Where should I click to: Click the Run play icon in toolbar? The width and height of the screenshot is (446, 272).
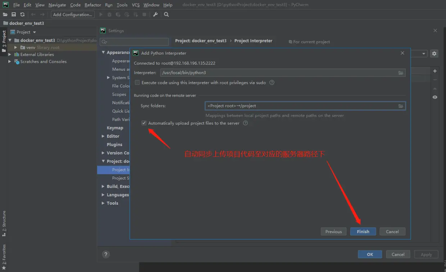(x=101, y=14)
